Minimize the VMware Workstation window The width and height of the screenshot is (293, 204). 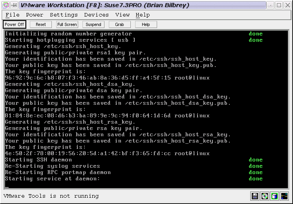(x=270, y=5)
